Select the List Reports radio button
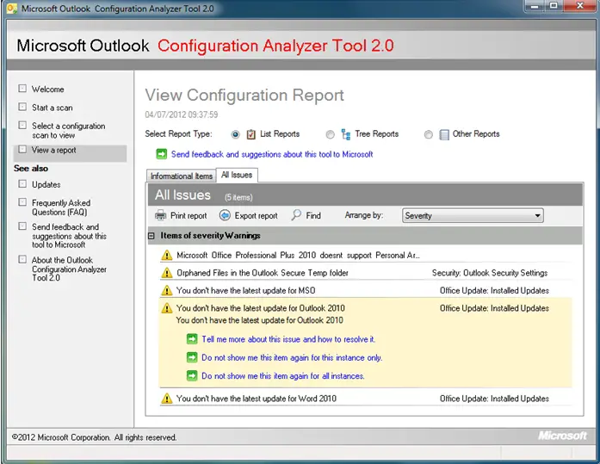 (x=235, y=134)
